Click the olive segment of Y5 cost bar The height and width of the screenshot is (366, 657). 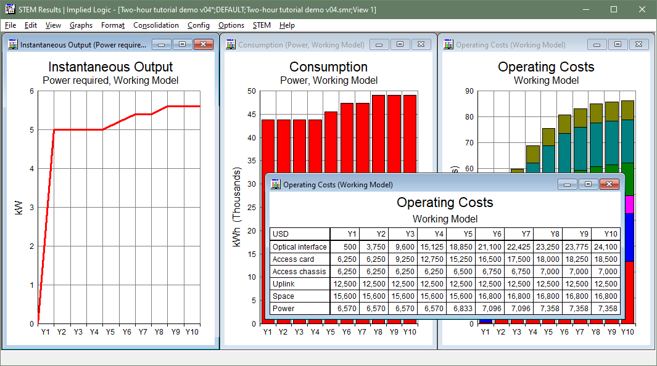coord(548,137)
